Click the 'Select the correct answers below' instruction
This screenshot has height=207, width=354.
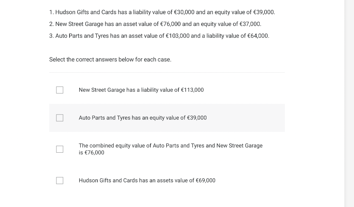pyautogui.click(x=110, y=60)
